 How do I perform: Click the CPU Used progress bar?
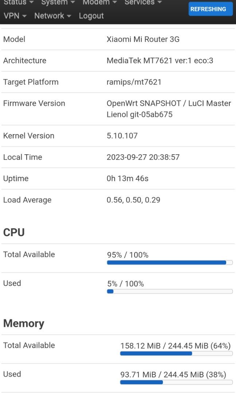coord(170,291)
